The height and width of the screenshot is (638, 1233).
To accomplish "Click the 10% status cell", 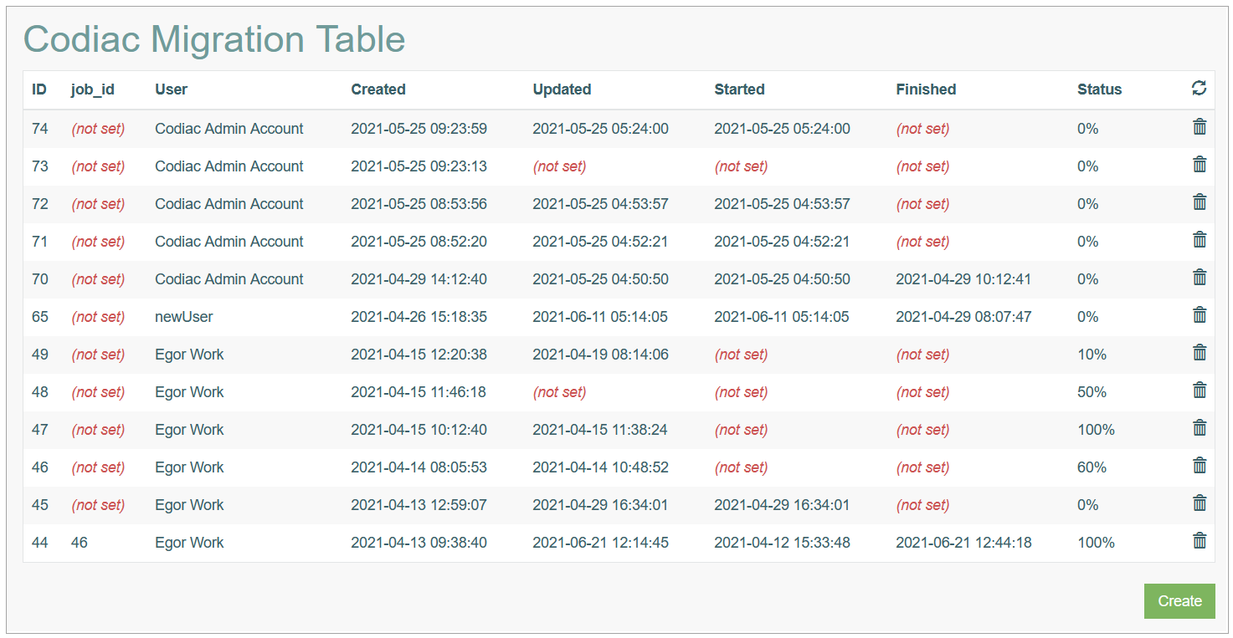I will coord(1092,355).
